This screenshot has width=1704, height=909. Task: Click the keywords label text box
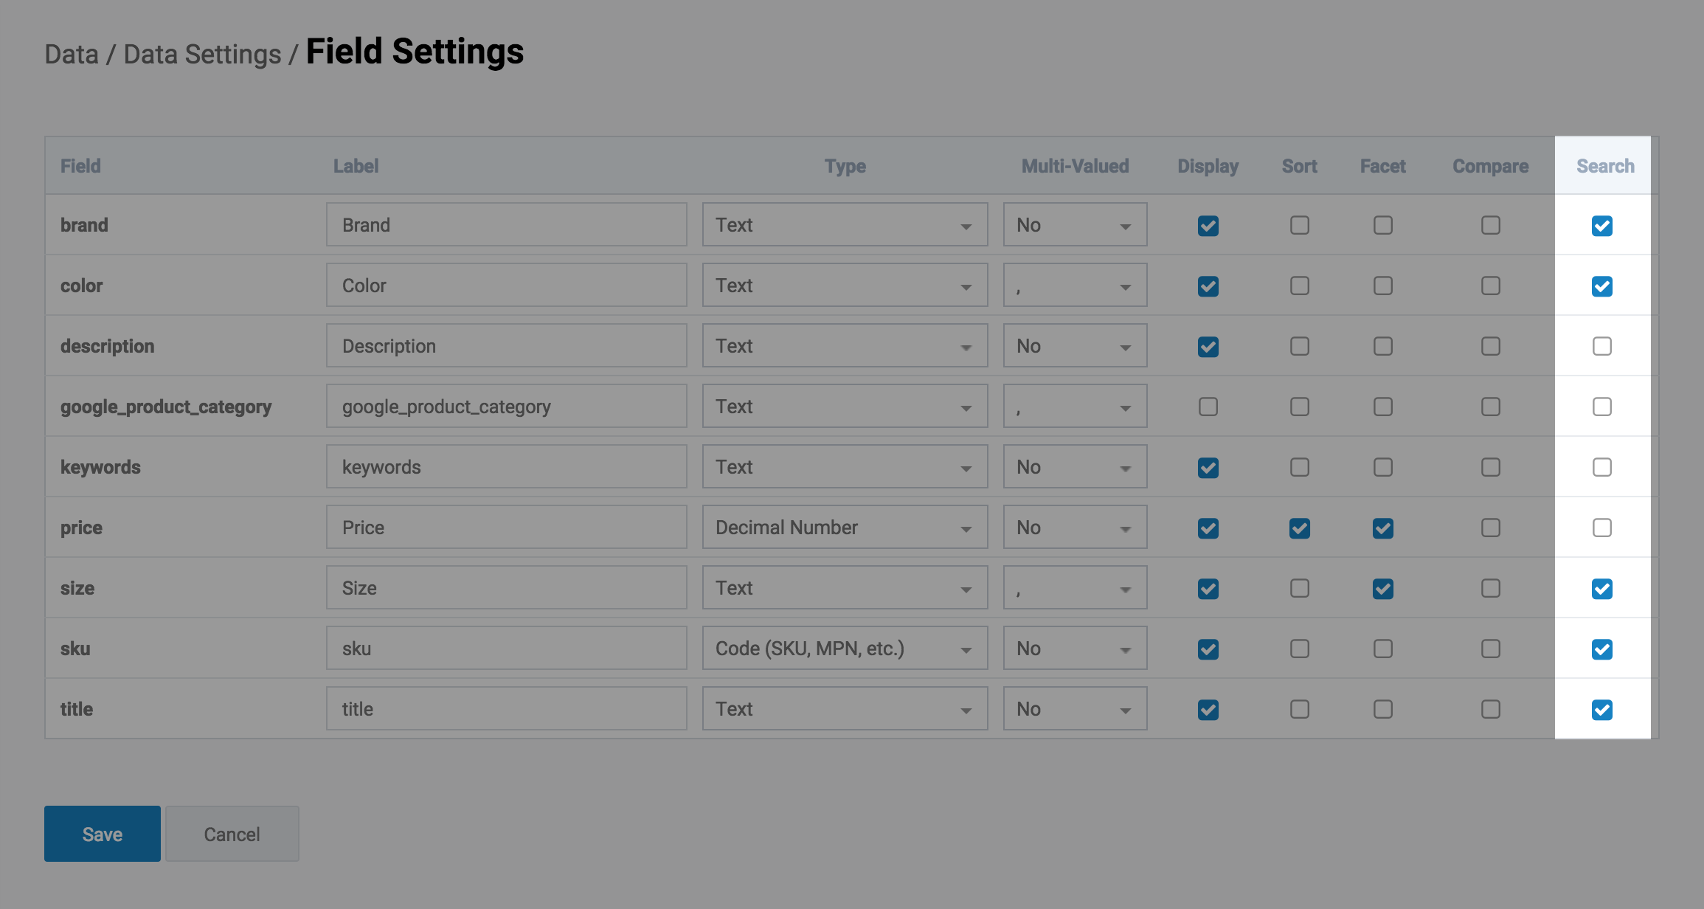tap(506, 467)
